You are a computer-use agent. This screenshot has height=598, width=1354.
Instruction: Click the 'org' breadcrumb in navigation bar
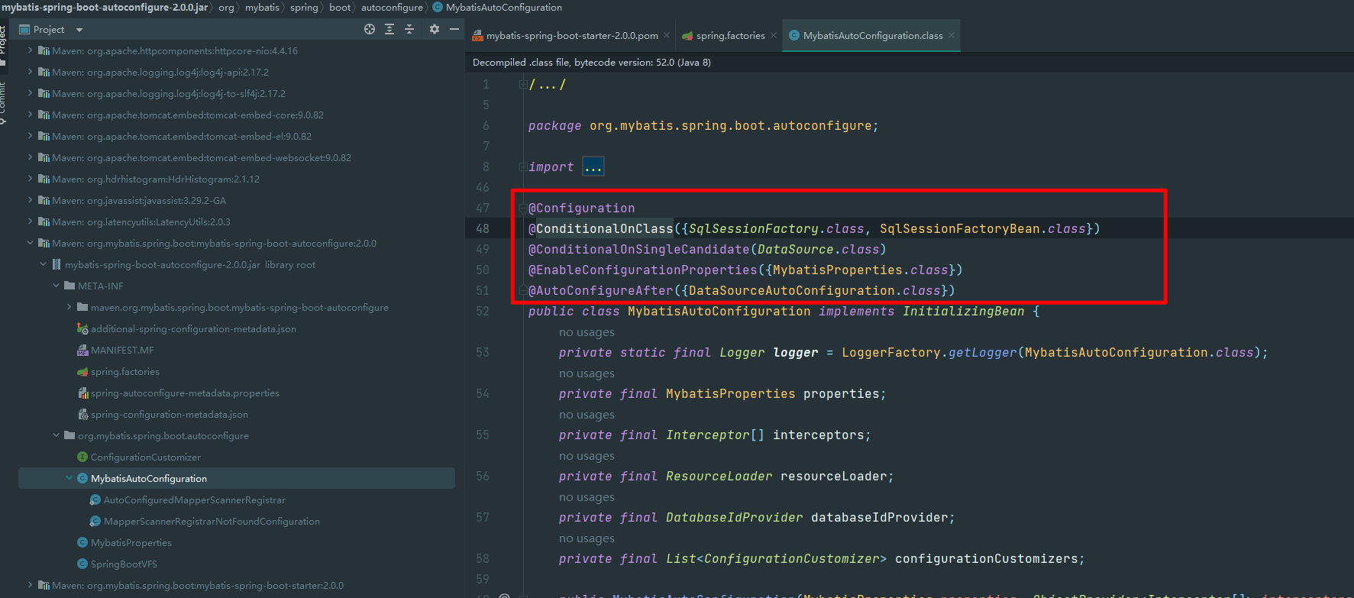click(226, 8)
